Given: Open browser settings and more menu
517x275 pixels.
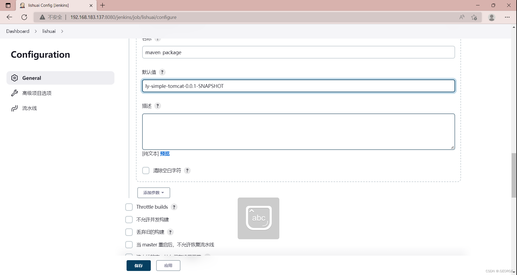Looking at the screenshot, I should click(x=507, y=17).
